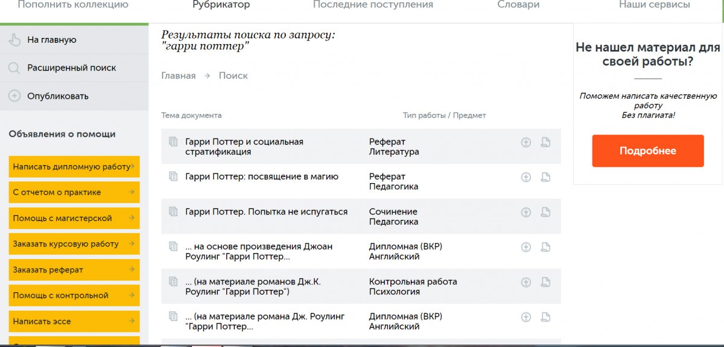Screen dimensions: 724x347
Task: Click hand icon beside На главную
Action: pyautogui.click(x=14, y=40)
